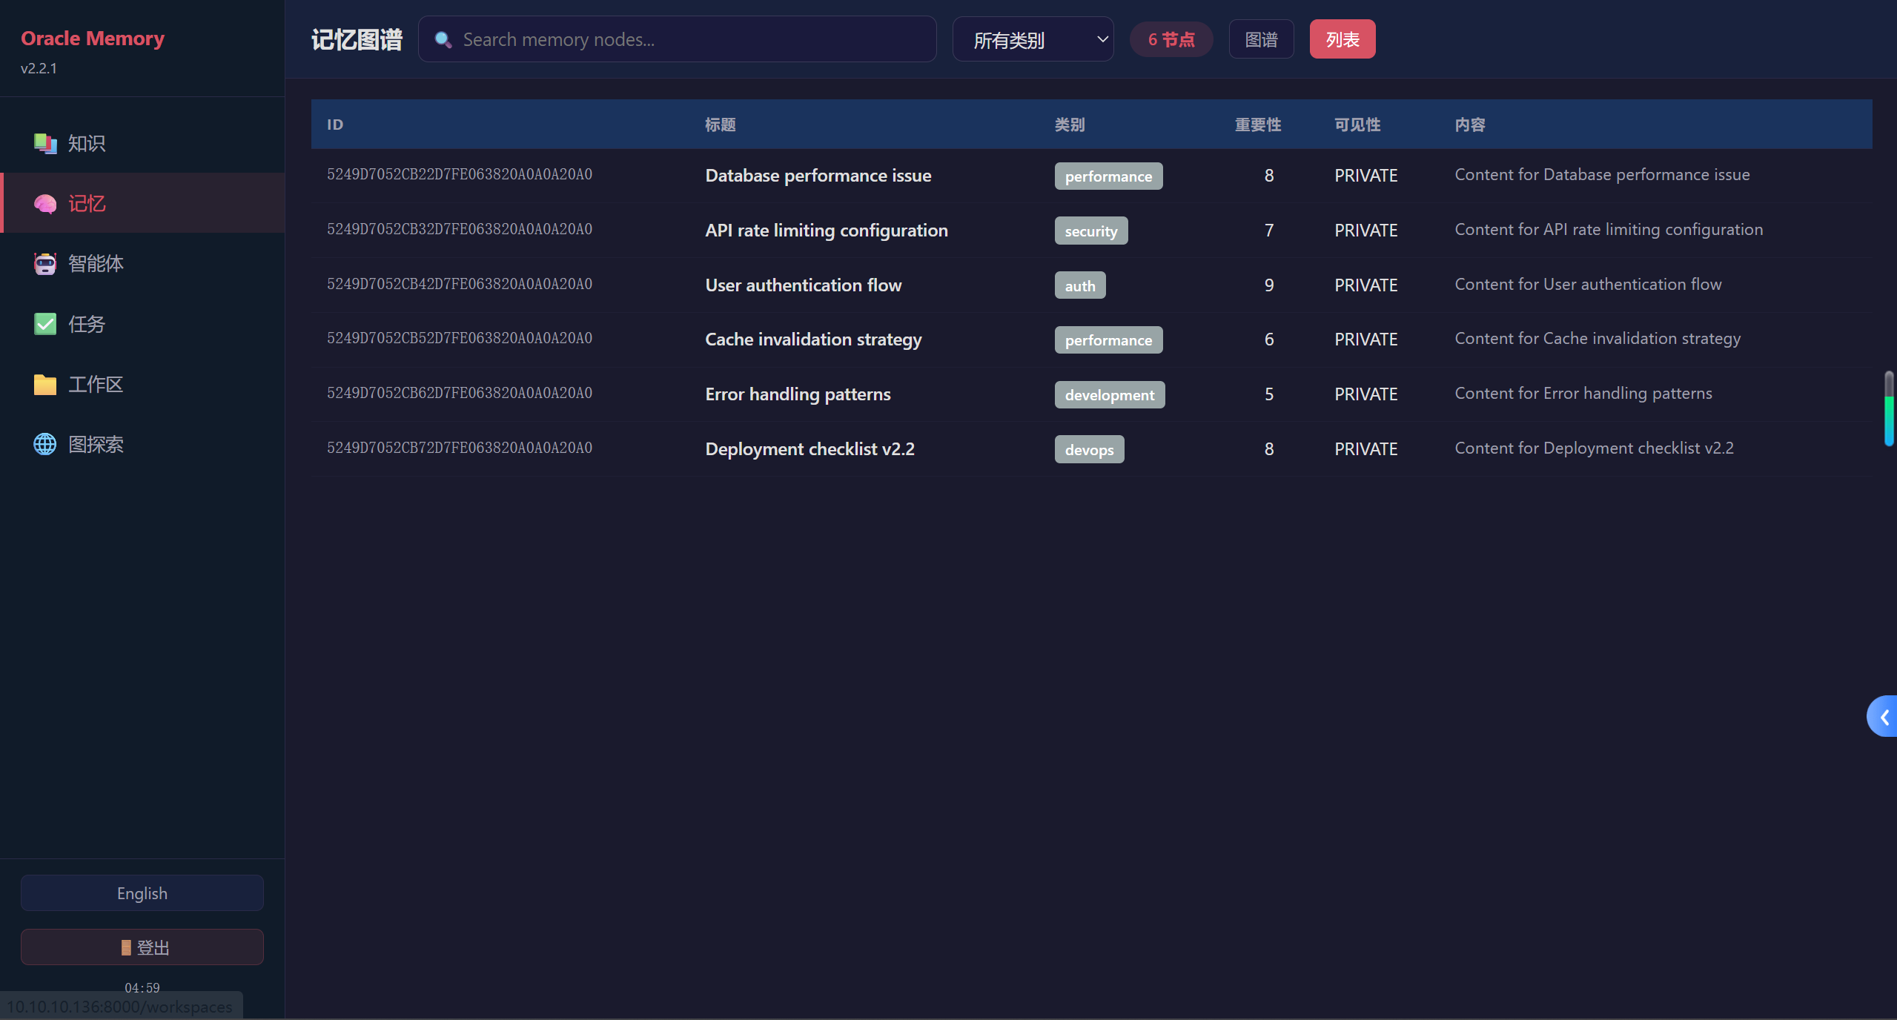Click the 04:59 session timer
The height and width of the screenshot is (1020, 1897).
(x=142, y=988)
